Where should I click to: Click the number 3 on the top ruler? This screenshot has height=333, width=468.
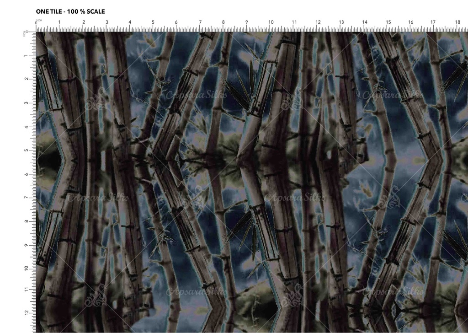pyautogui.click(x=106, y=22)
